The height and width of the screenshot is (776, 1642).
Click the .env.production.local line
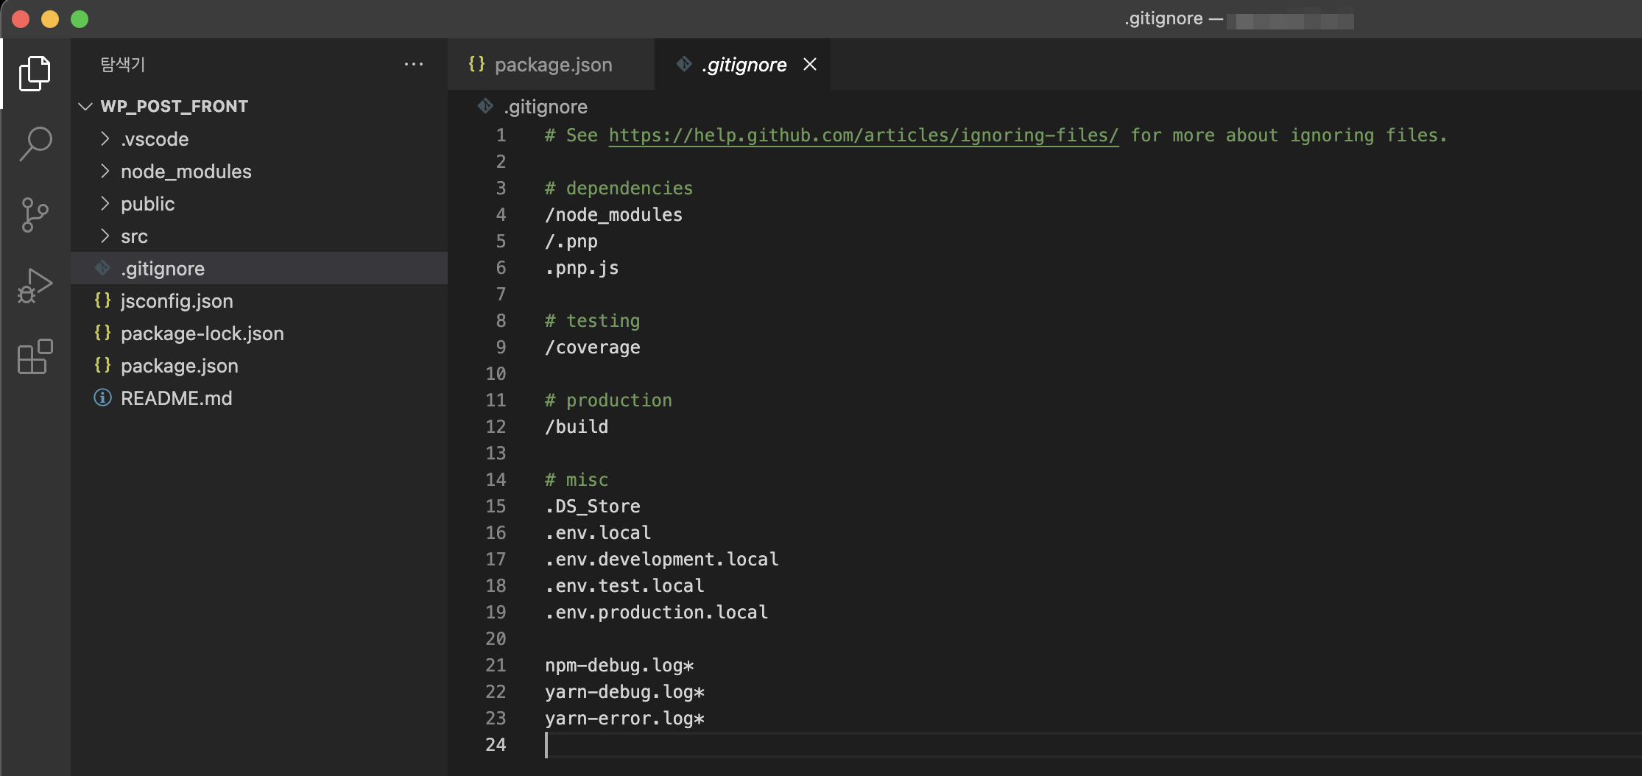[x=657, y=613]
